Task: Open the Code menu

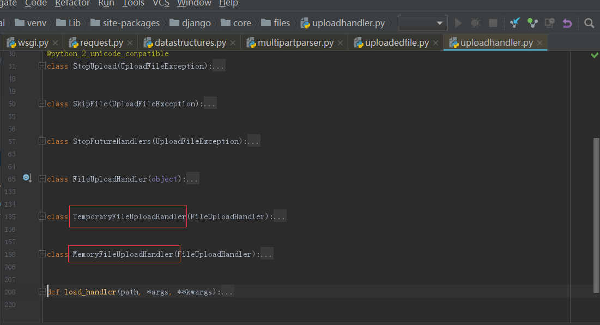Action: coord(35,3)
